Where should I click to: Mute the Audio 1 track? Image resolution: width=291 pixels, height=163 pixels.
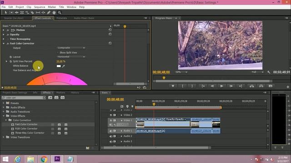coord(111,131)
